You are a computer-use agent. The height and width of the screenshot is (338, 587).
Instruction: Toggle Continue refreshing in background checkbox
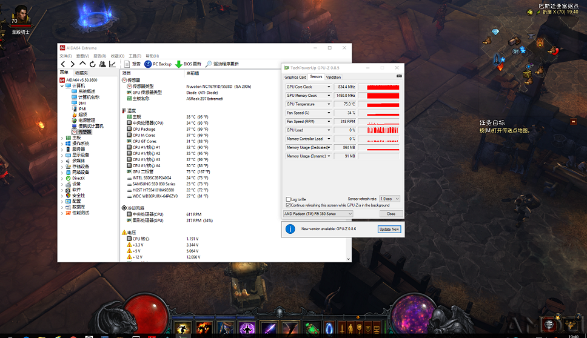[288, 205]
